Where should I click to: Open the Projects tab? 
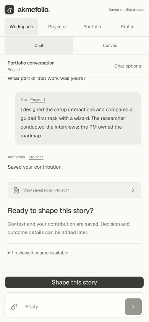[57, 27]
